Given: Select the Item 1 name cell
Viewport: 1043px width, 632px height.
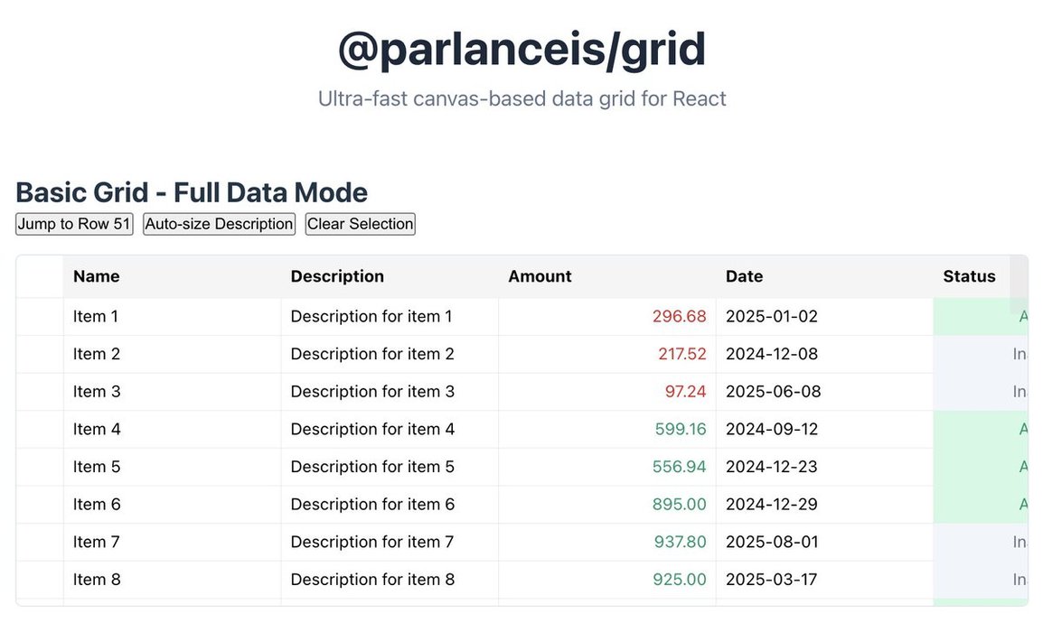Looking at the screenshot, I should click(x=172, y=317).
